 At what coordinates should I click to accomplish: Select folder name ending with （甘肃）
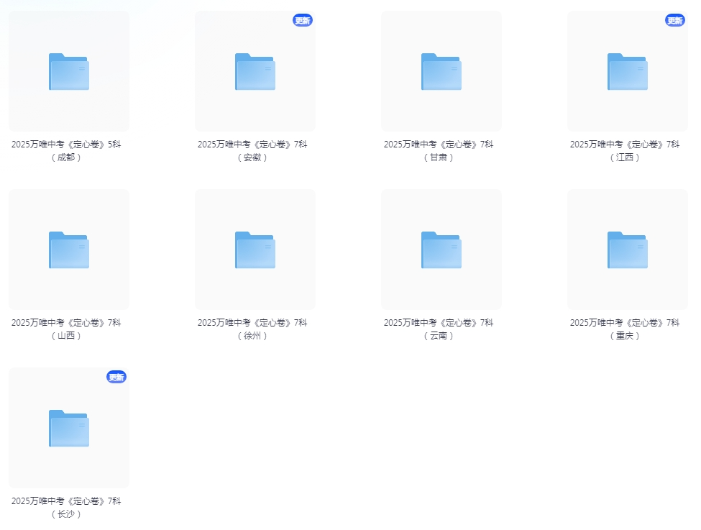pos(439,151)
